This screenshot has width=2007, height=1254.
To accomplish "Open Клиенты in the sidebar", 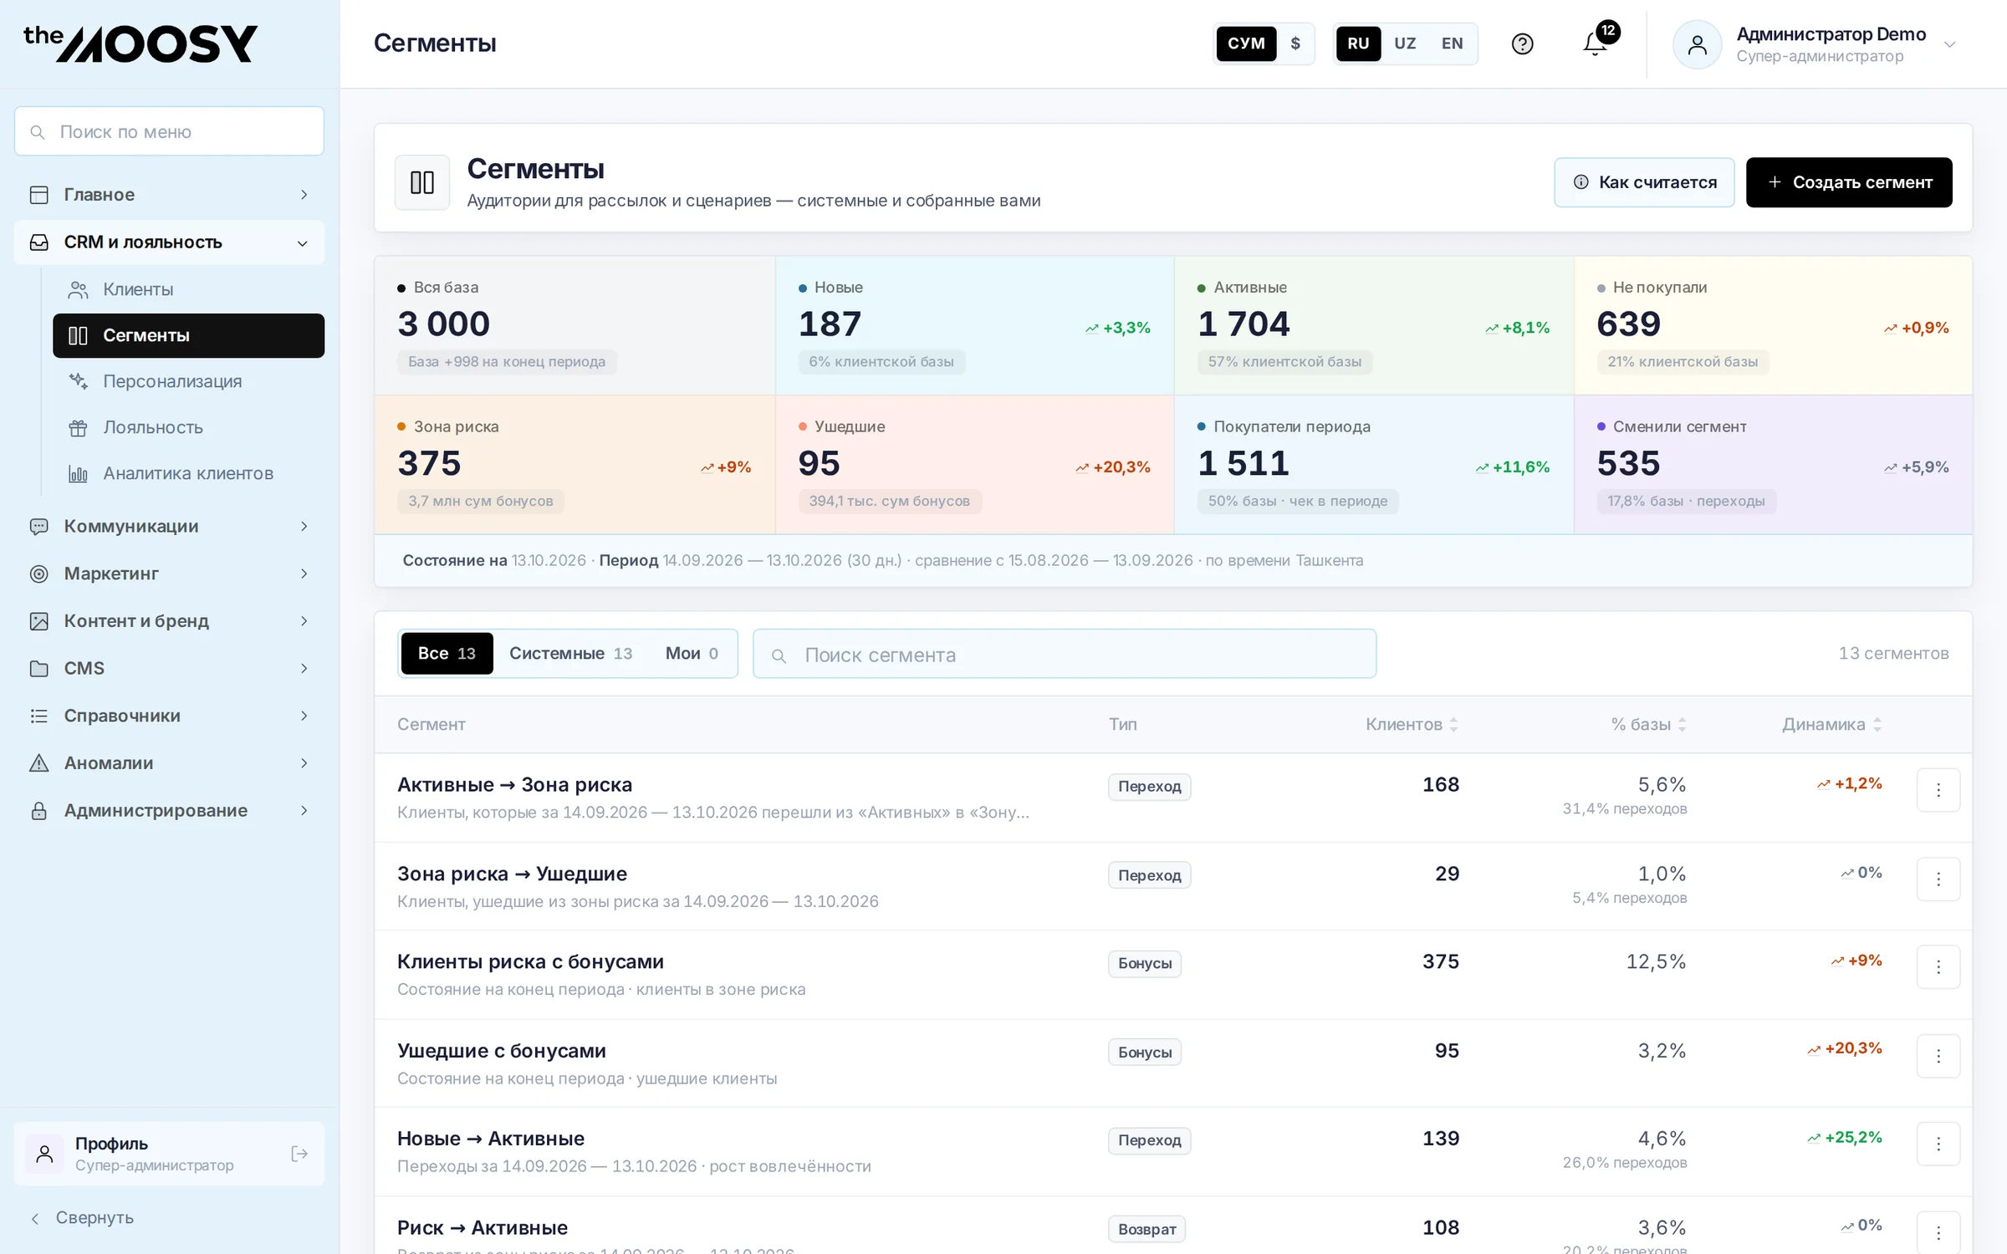I will (188, 289).
